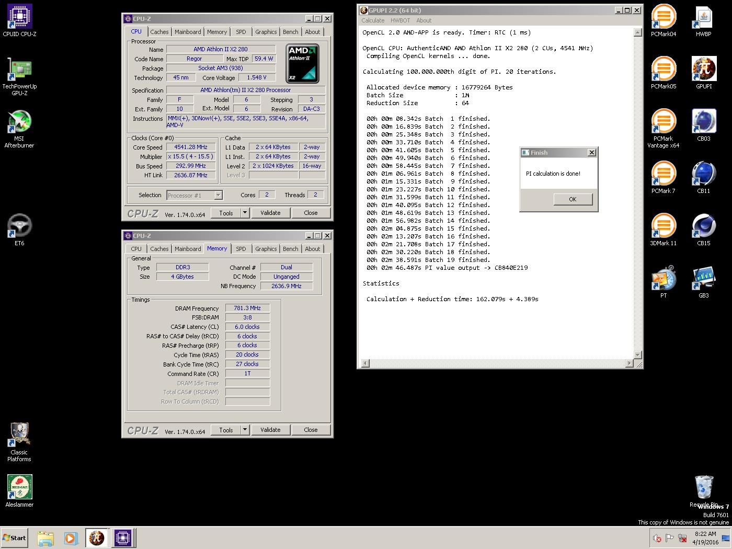The height and width of the screenshot is (549, 732).
Task: Open the Aleslammer desktop icon
Action: tap(19, 491)
